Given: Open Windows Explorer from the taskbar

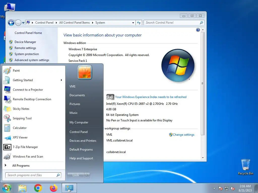Looking at the screenshot, I should 22,188.
